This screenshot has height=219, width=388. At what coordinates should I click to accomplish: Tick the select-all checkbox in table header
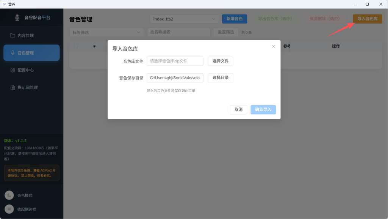(76, 46)
